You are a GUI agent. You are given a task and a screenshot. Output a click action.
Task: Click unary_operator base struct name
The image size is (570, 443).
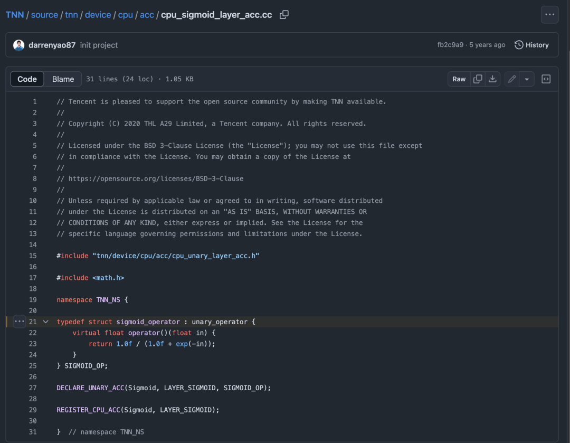coord(220,322)
